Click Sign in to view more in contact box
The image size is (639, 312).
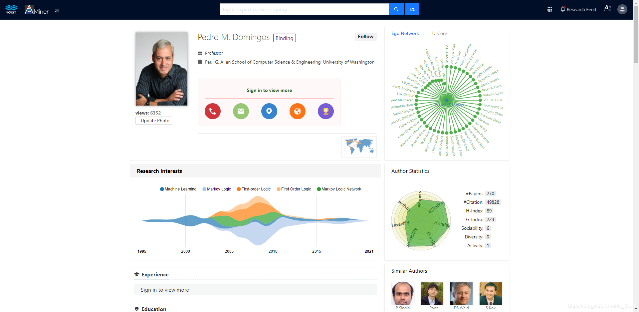pyautogui.click(x=269, y=90)
